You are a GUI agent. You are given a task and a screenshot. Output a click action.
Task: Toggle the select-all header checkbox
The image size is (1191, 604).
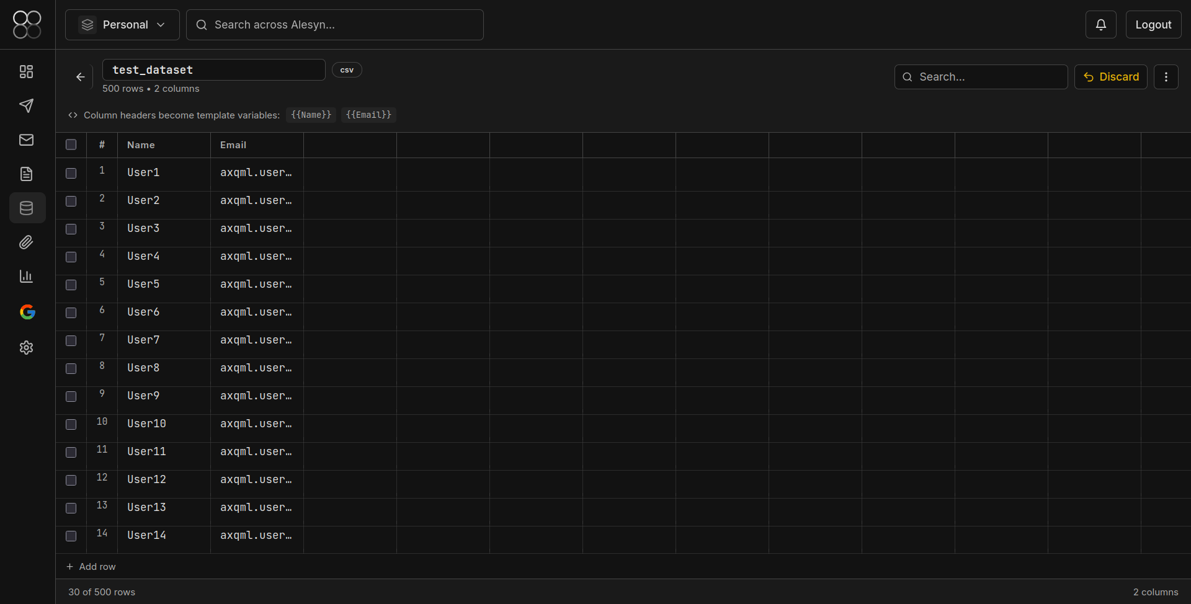click(71, 144)
